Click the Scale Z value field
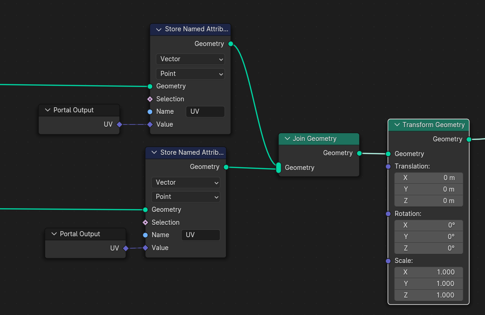The height and width of the screenshot is (315, 485). [x=429, y=295]
